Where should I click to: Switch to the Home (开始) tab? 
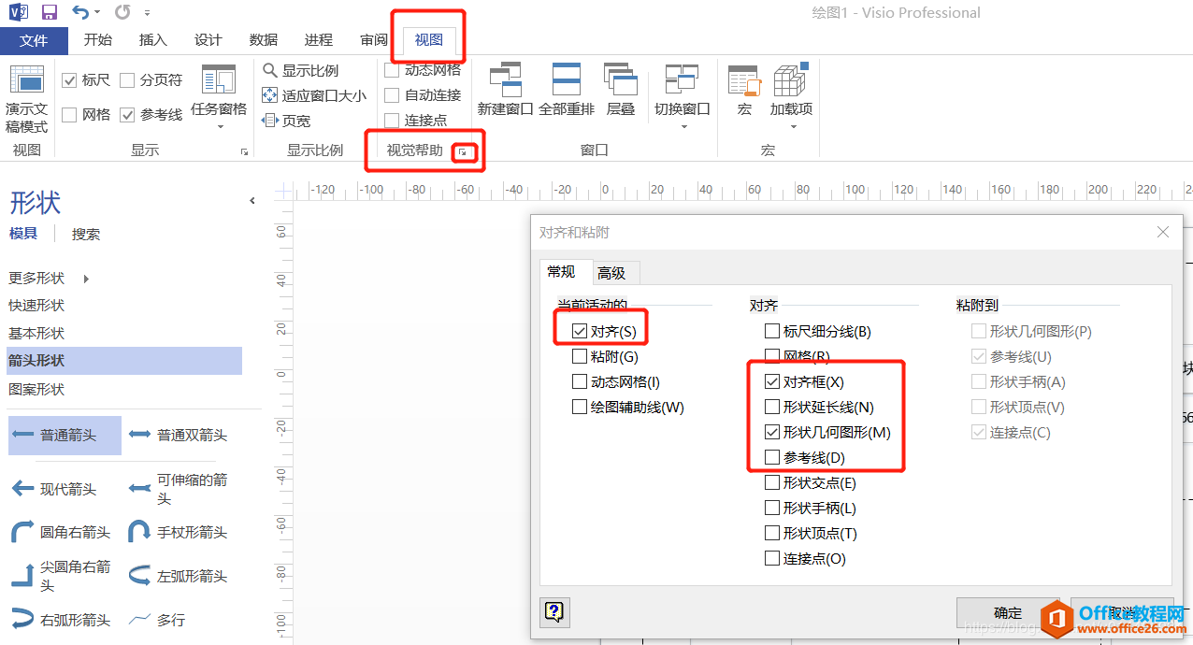coord(97,40)
